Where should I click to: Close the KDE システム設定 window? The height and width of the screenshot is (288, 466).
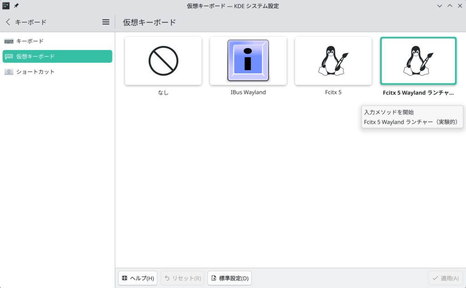coord(460,6)
